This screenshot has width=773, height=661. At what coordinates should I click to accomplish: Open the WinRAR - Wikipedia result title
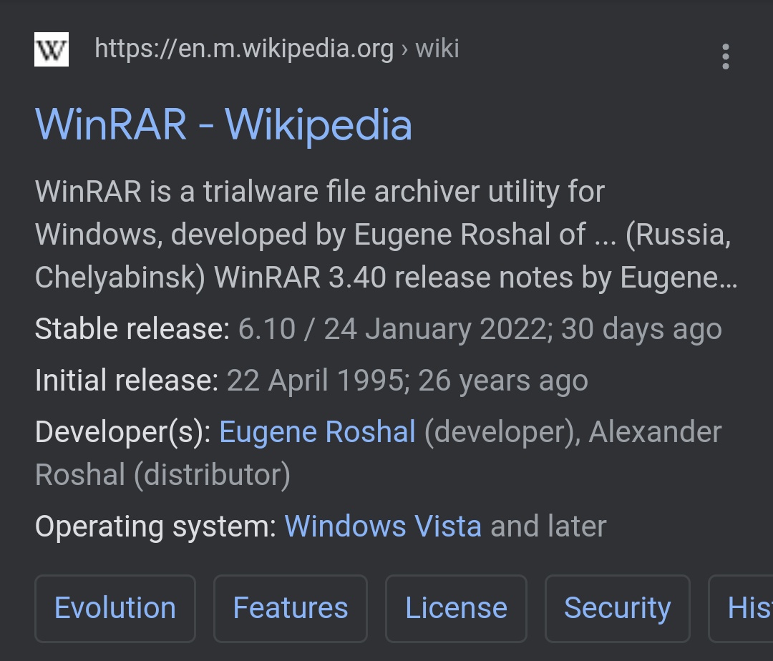pos(223,125)
